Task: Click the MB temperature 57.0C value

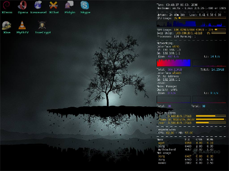Action: (189, 133)
